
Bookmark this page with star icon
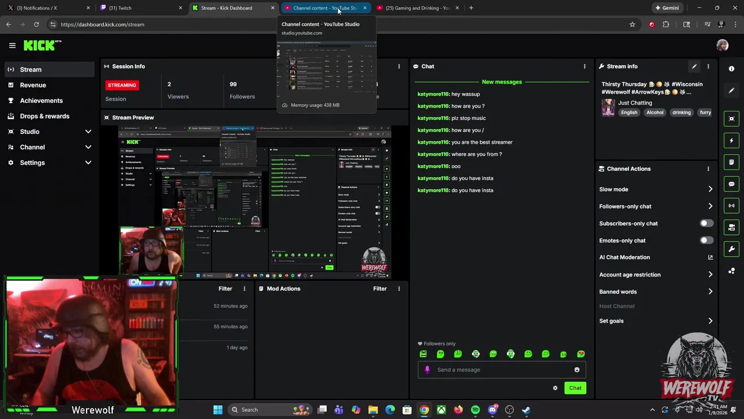[632, 24]
